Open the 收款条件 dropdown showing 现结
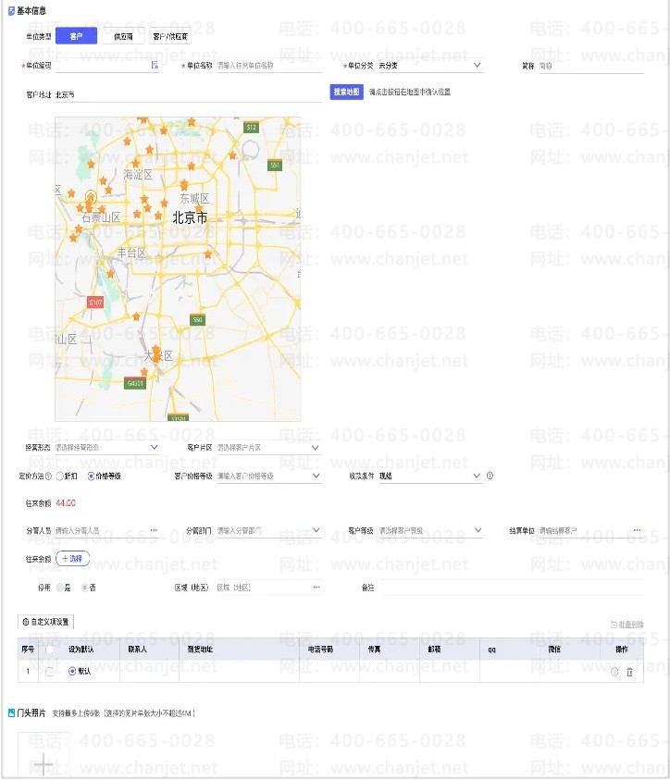The width and height of the screenshot is (670, 780). point(429,476)
